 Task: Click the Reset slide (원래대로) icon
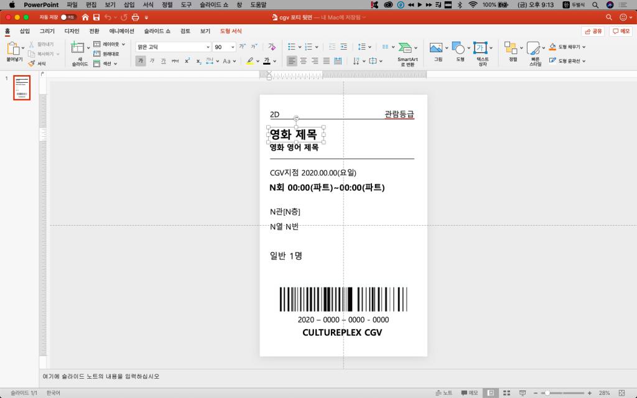coord(96,53)
